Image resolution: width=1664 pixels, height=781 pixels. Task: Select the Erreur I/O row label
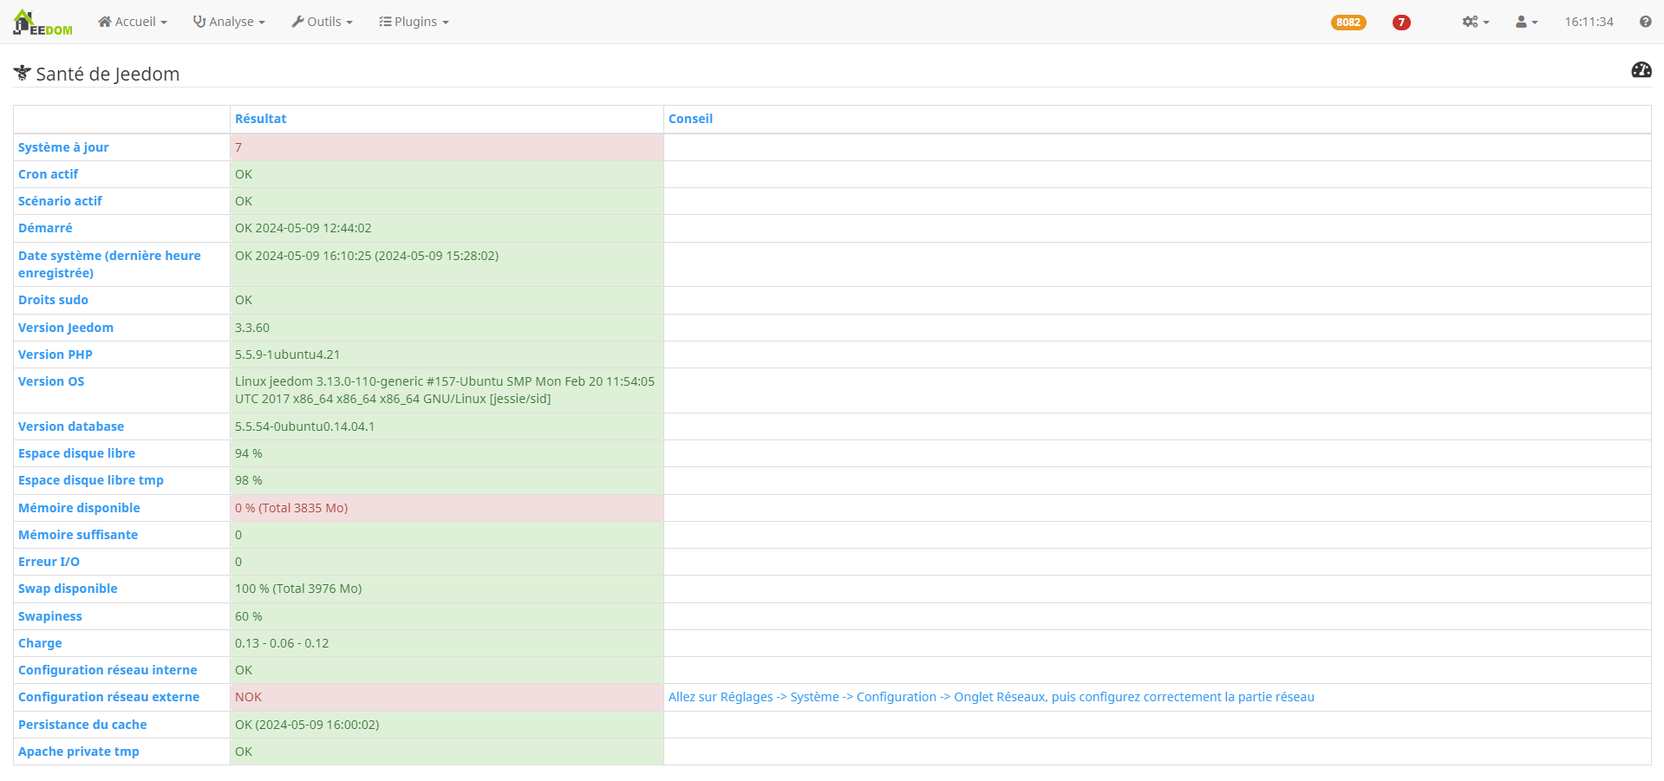click(x=49, y=562)
